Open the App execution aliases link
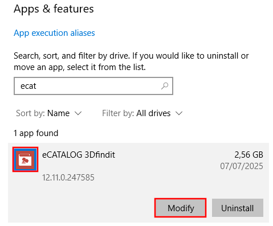The image size is (273, 226). pos(54,33)
